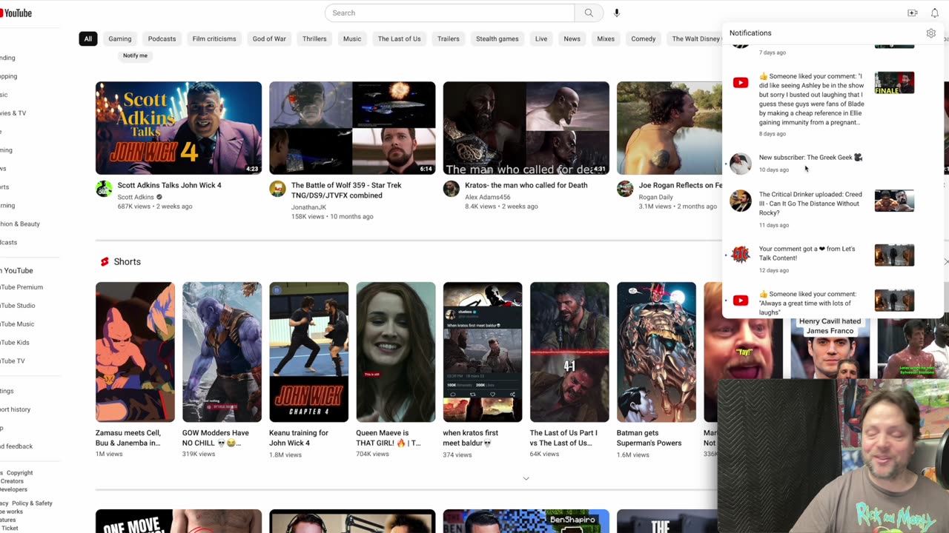
Task: Open the Create video icon
Action: tap(913, 13)
